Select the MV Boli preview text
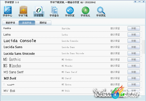The height and width of the screenshot is (101, 146). [9, 91]
